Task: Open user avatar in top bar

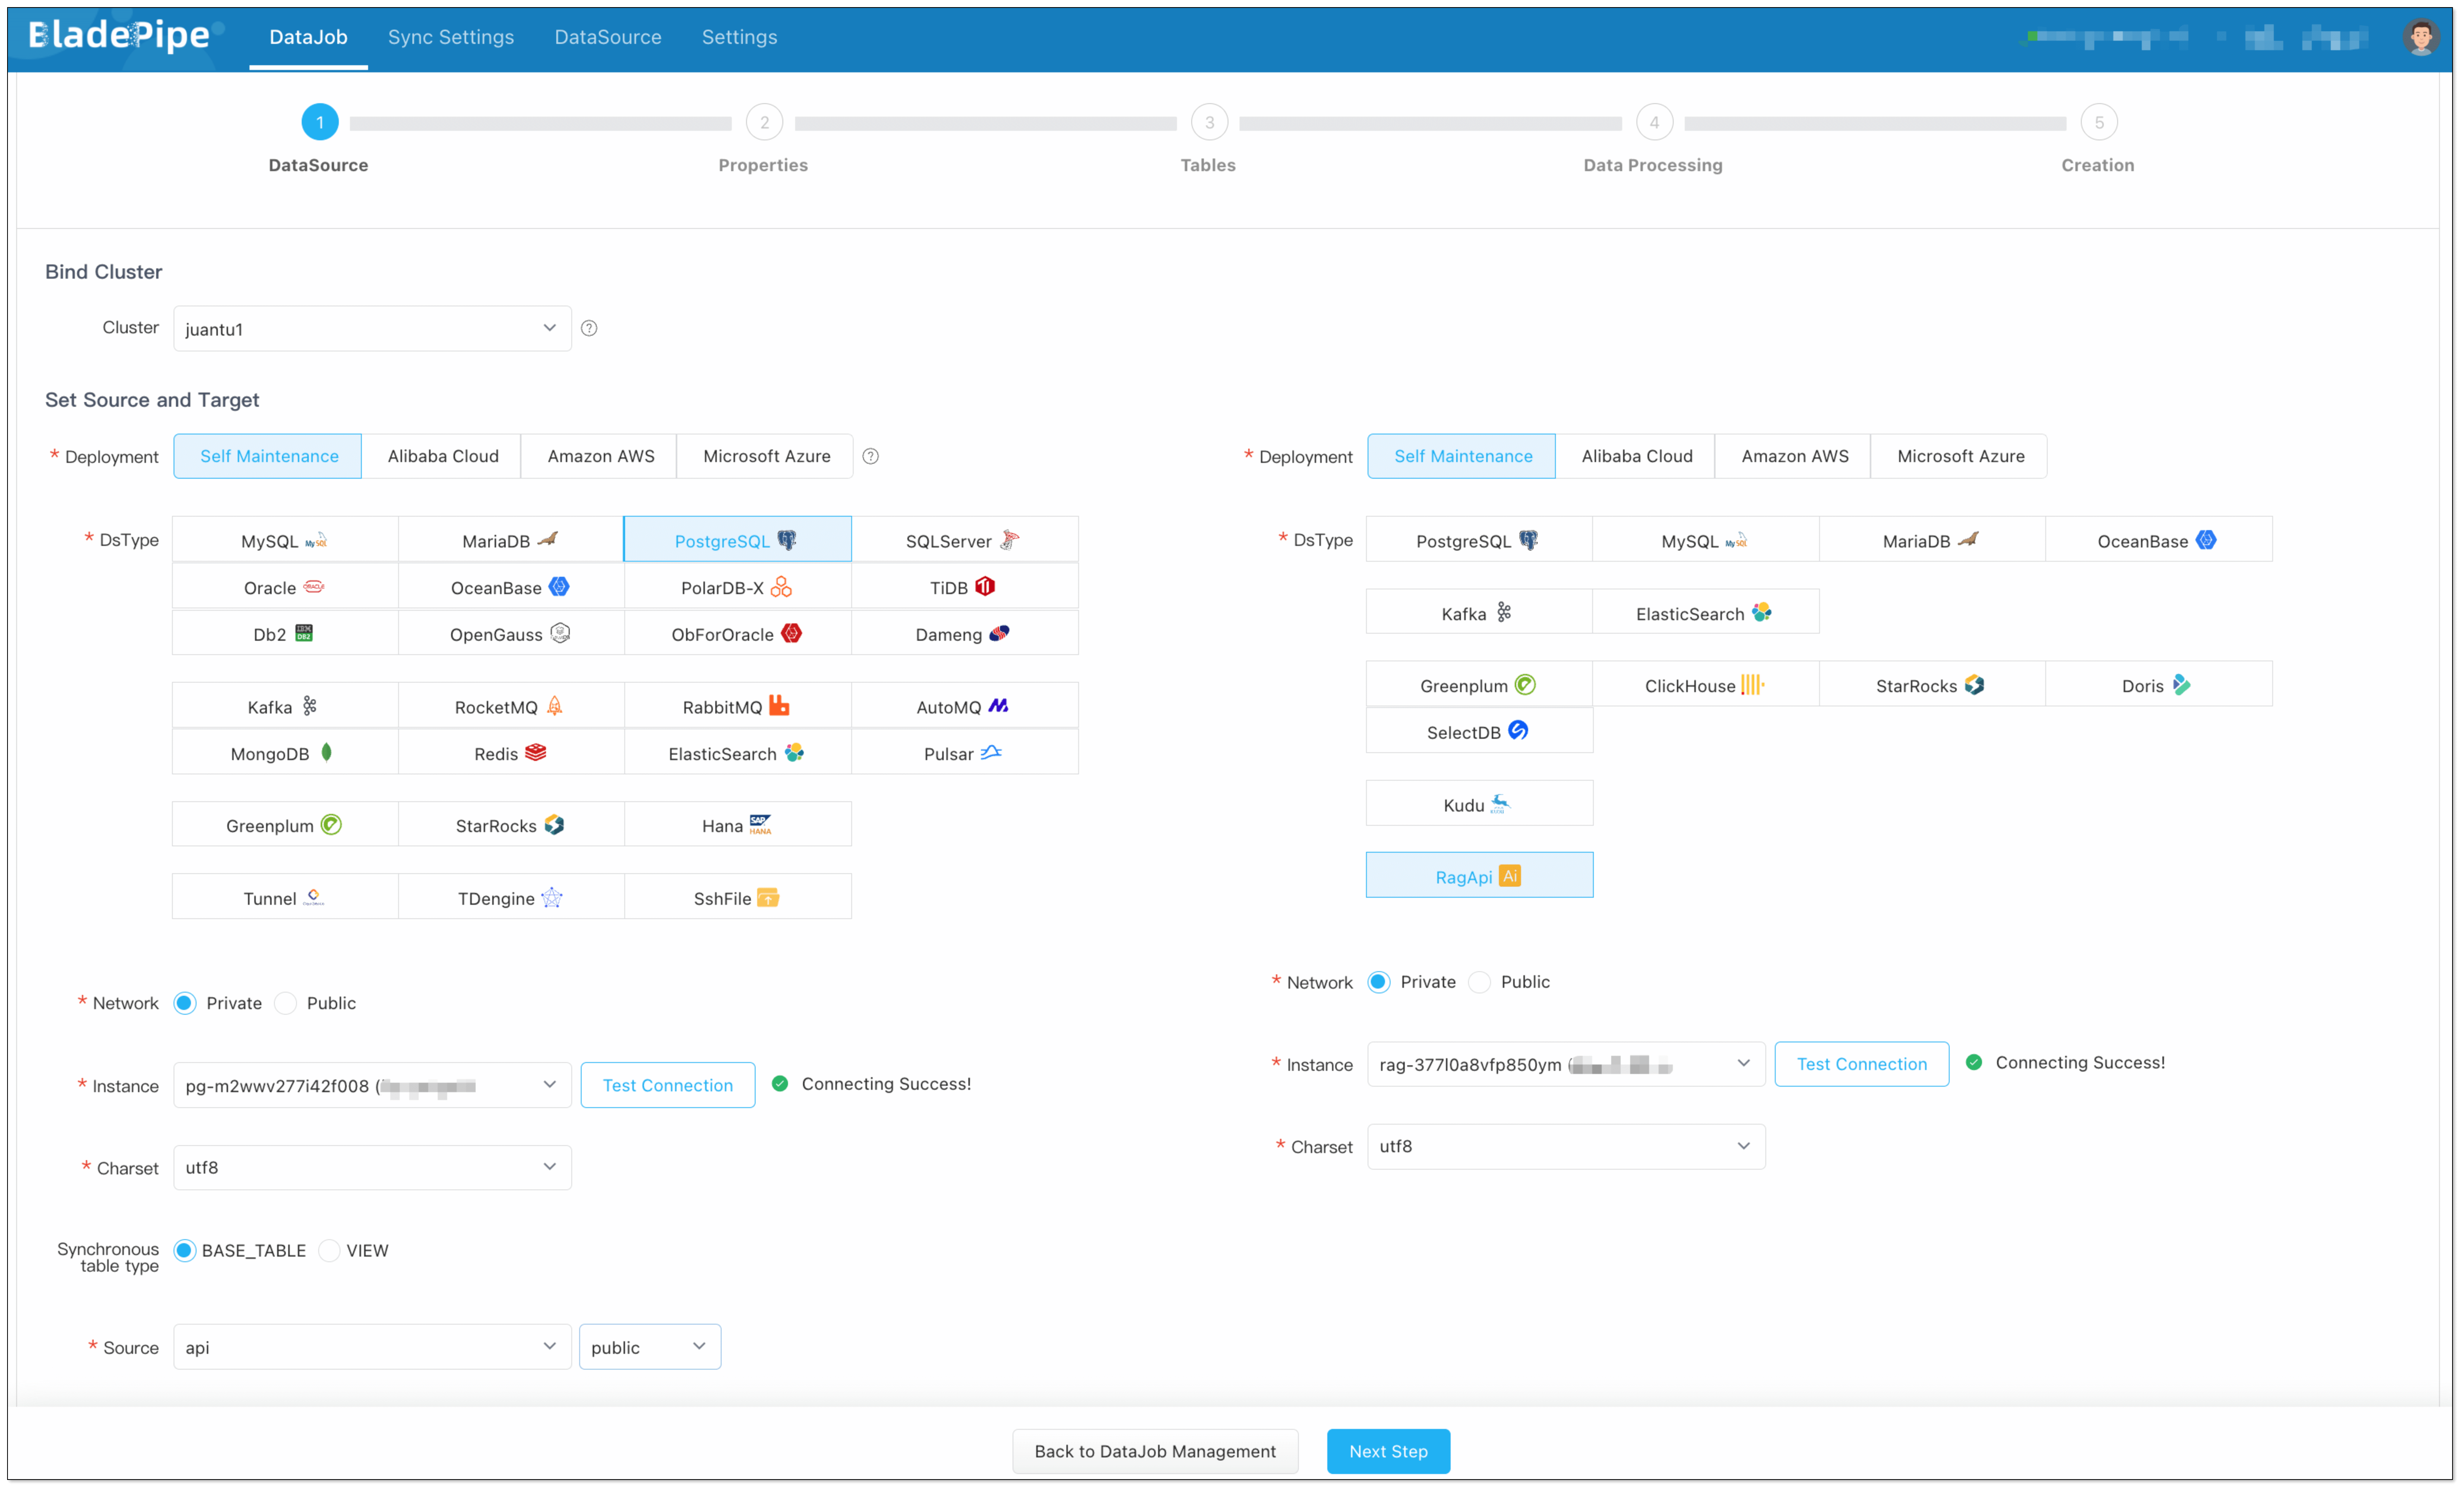Action: coord(2420,37)
